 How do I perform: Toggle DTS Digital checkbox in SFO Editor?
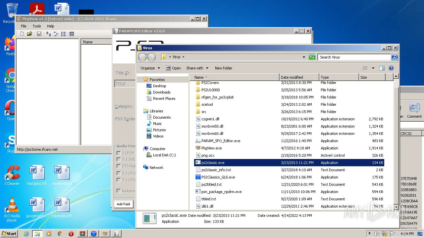point(119,166)
